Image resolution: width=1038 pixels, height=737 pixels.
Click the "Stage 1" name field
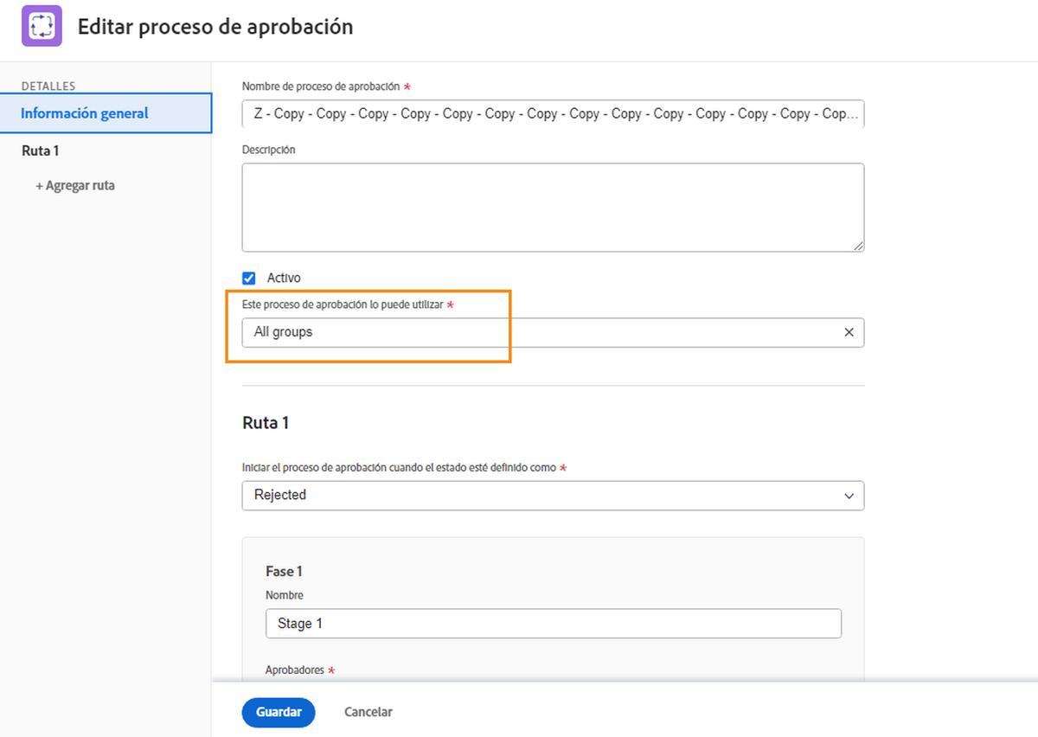coord(554,623)
